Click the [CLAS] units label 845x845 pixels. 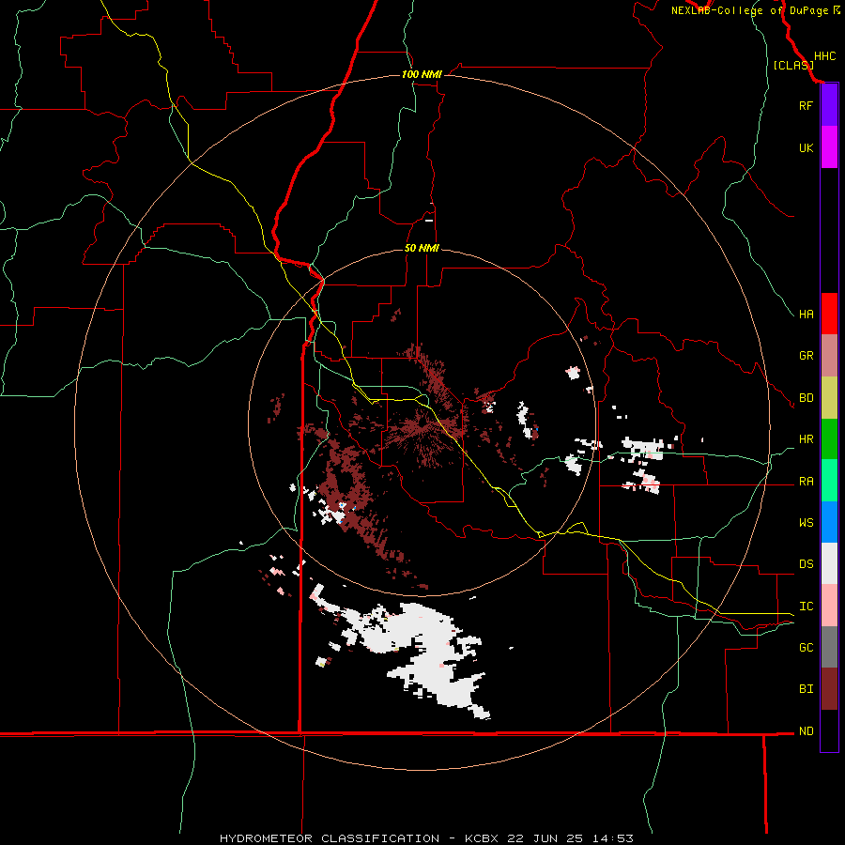[792, 65]
